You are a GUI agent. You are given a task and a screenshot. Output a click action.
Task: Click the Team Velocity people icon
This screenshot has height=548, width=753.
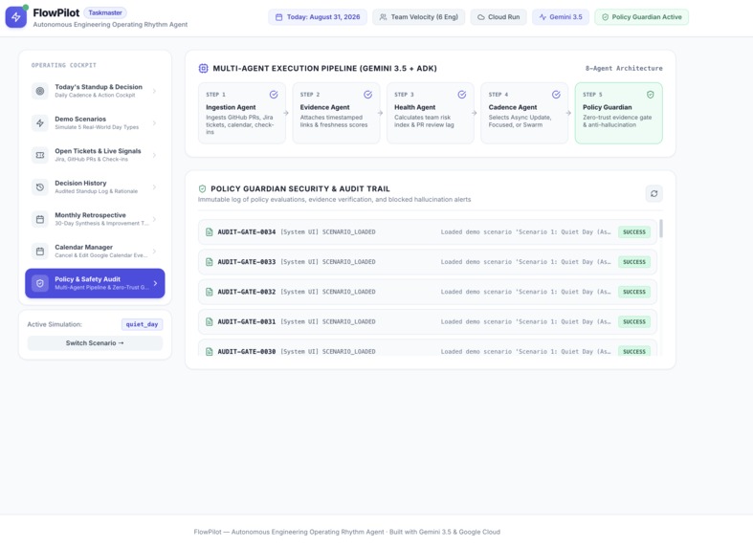(x=383, y=17)
